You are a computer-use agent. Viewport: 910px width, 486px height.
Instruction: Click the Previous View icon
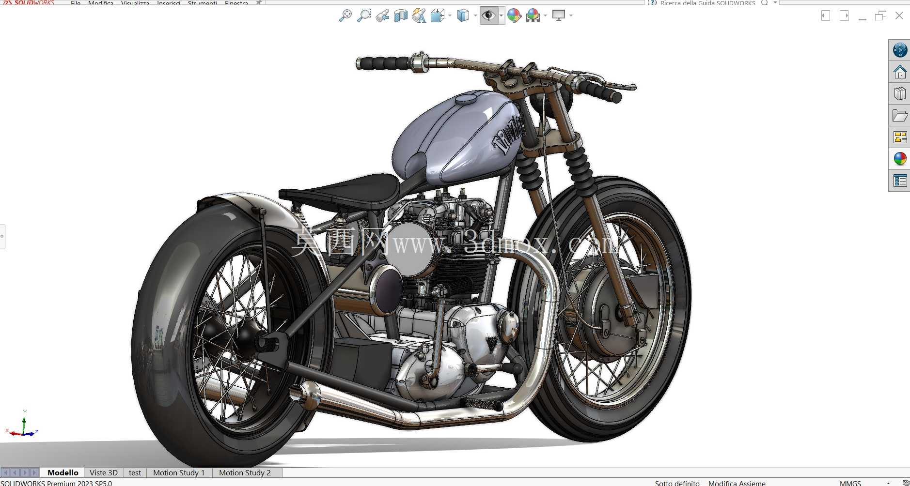(x=382, y=15)
